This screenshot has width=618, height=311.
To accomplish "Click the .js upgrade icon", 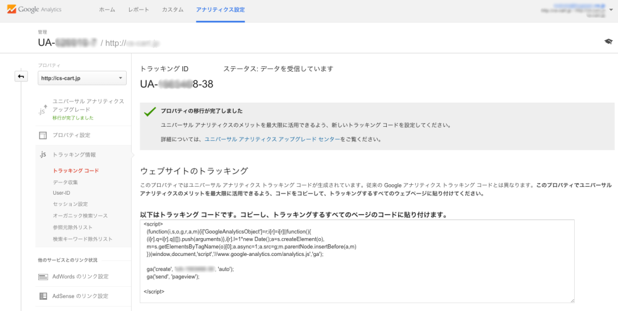I will (43, 110).
